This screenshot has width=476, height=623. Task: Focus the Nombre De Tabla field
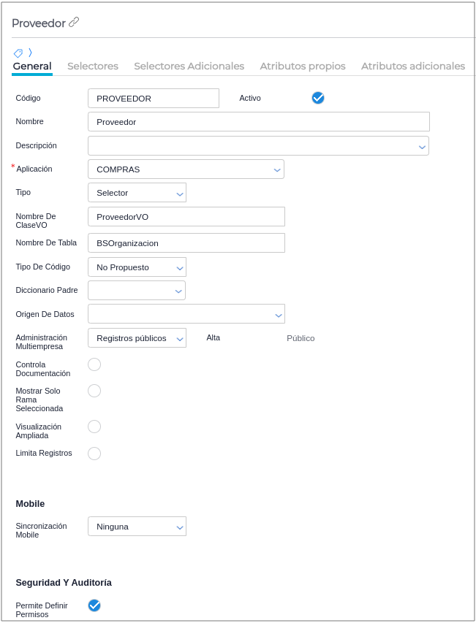coord(186,243)
